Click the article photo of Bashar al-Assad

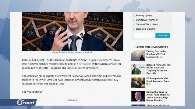click(x=73, y=31)
